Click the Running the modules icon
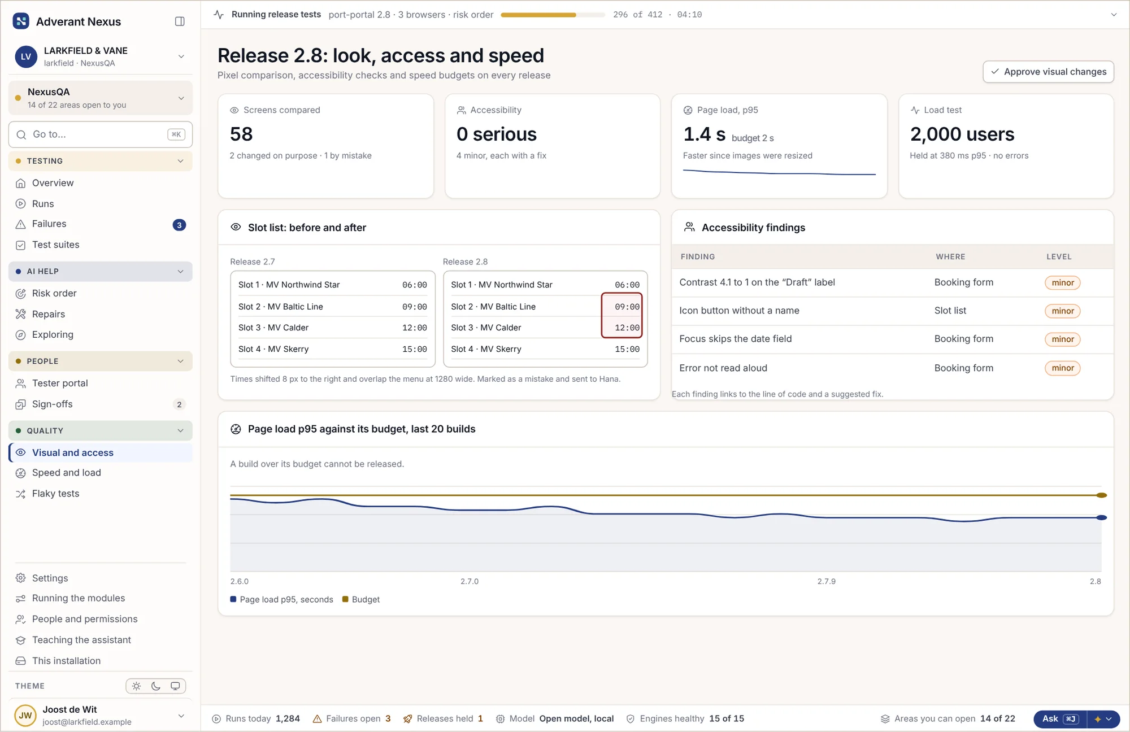Image resolution: width=1130 pixels, height=732 pixels. coord(21,599)
